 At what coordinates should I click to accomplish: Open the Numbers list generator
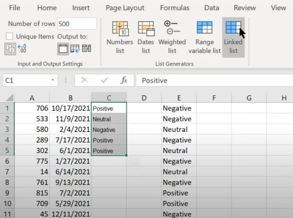120,37
